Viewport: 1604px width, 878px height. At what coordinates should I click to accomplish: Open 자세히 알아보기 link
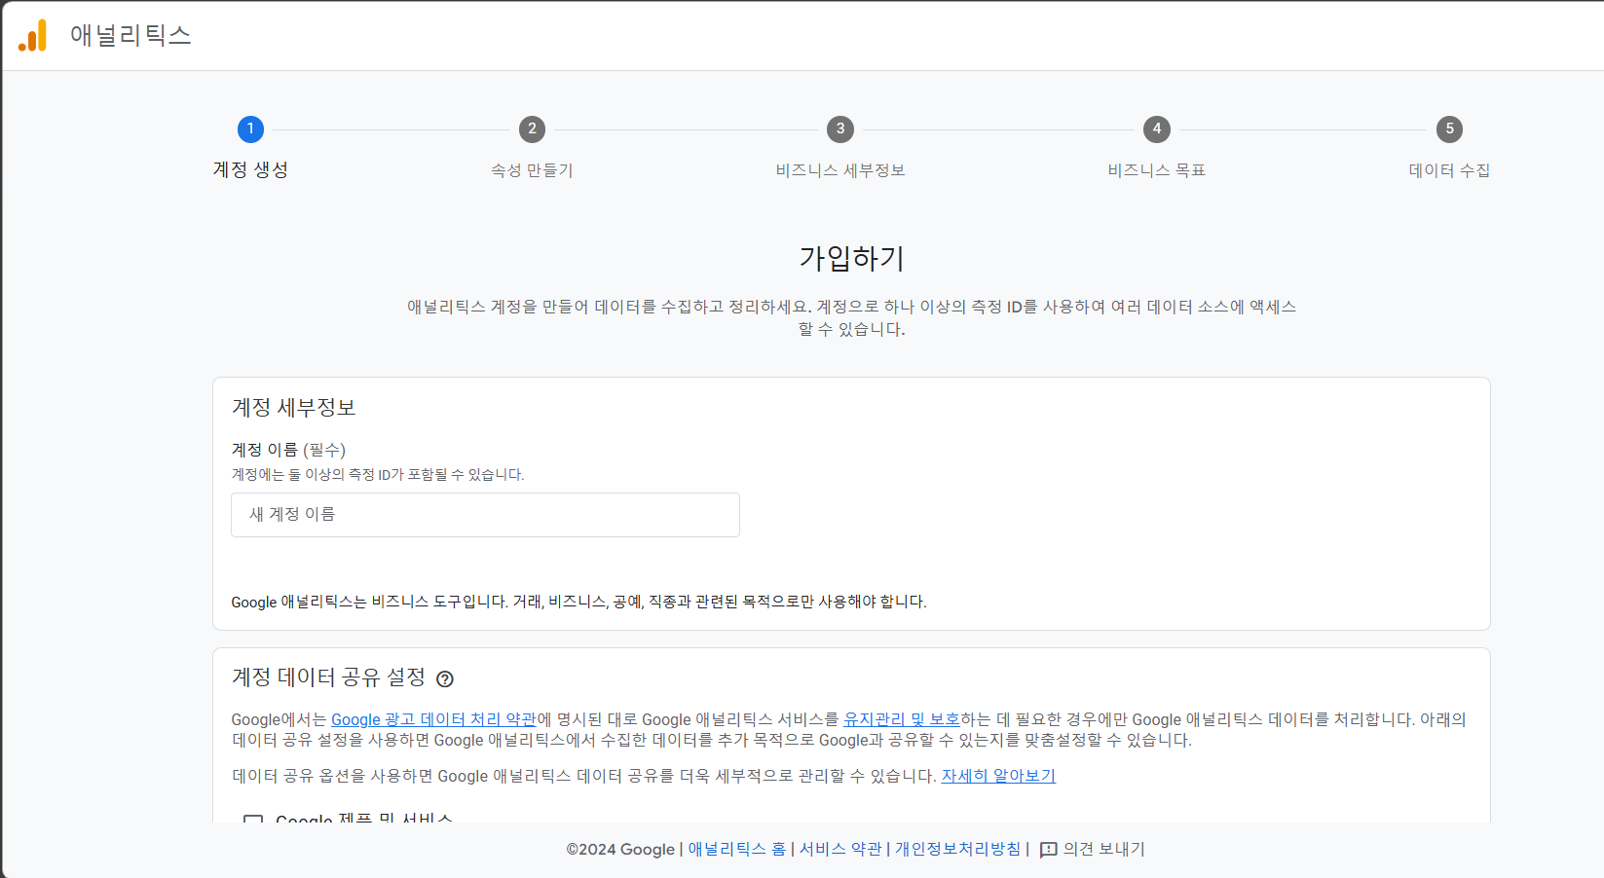pos(998,776)
